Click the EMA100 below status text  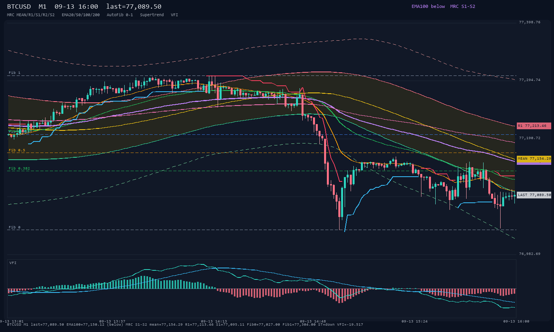428,6
